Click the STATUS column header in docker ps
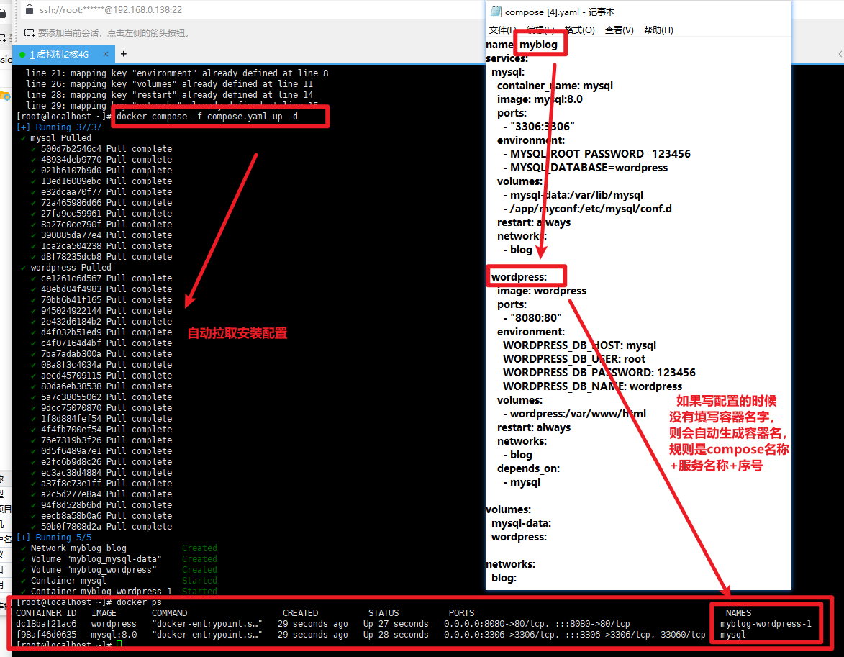844x657 pixels. tap(384, 613)
